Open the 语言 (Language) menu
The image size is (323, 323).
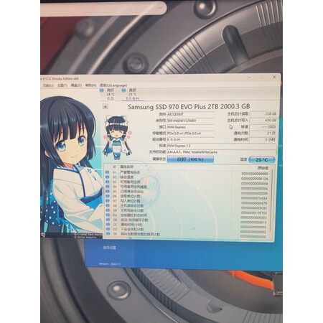(x=113, y=85)
